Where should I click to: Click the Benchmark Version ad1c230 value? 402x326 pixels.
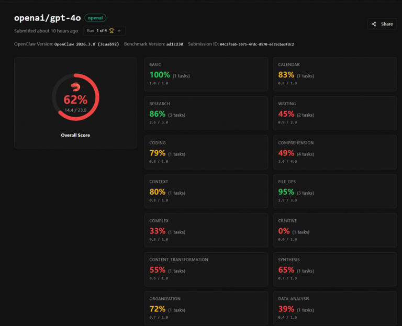coord(175,44)
